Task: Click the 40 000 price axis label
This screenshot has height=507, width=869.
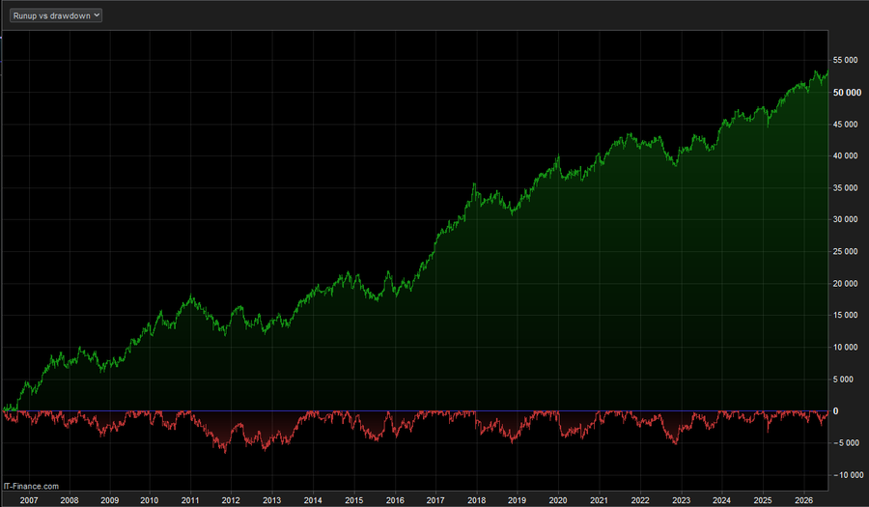Action: coord(845,155)
